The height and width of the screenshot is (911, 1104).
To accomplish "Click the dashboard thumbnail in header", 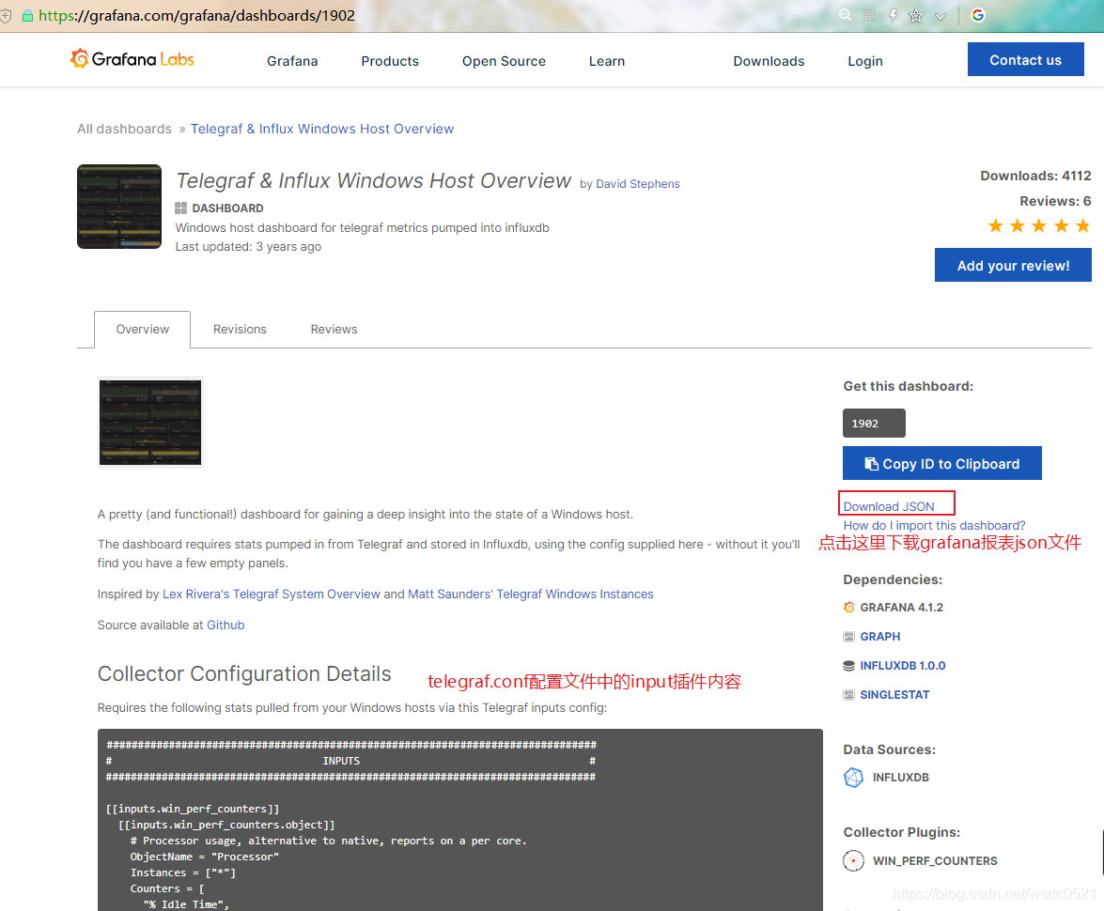I will click(x=119, y=207).
